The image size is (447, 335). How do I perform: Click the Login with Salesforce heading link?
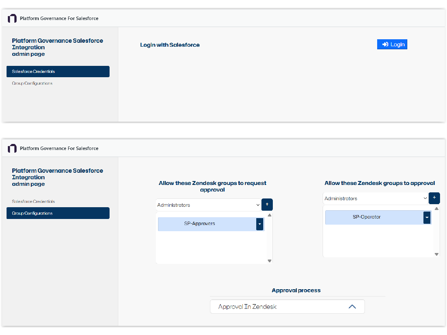170,44
